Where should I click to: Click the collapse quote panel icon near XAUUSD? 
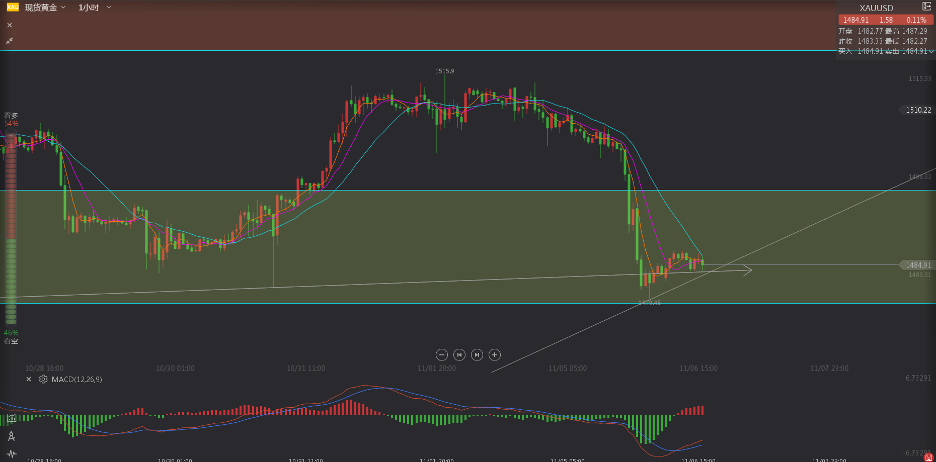[926, 7]
